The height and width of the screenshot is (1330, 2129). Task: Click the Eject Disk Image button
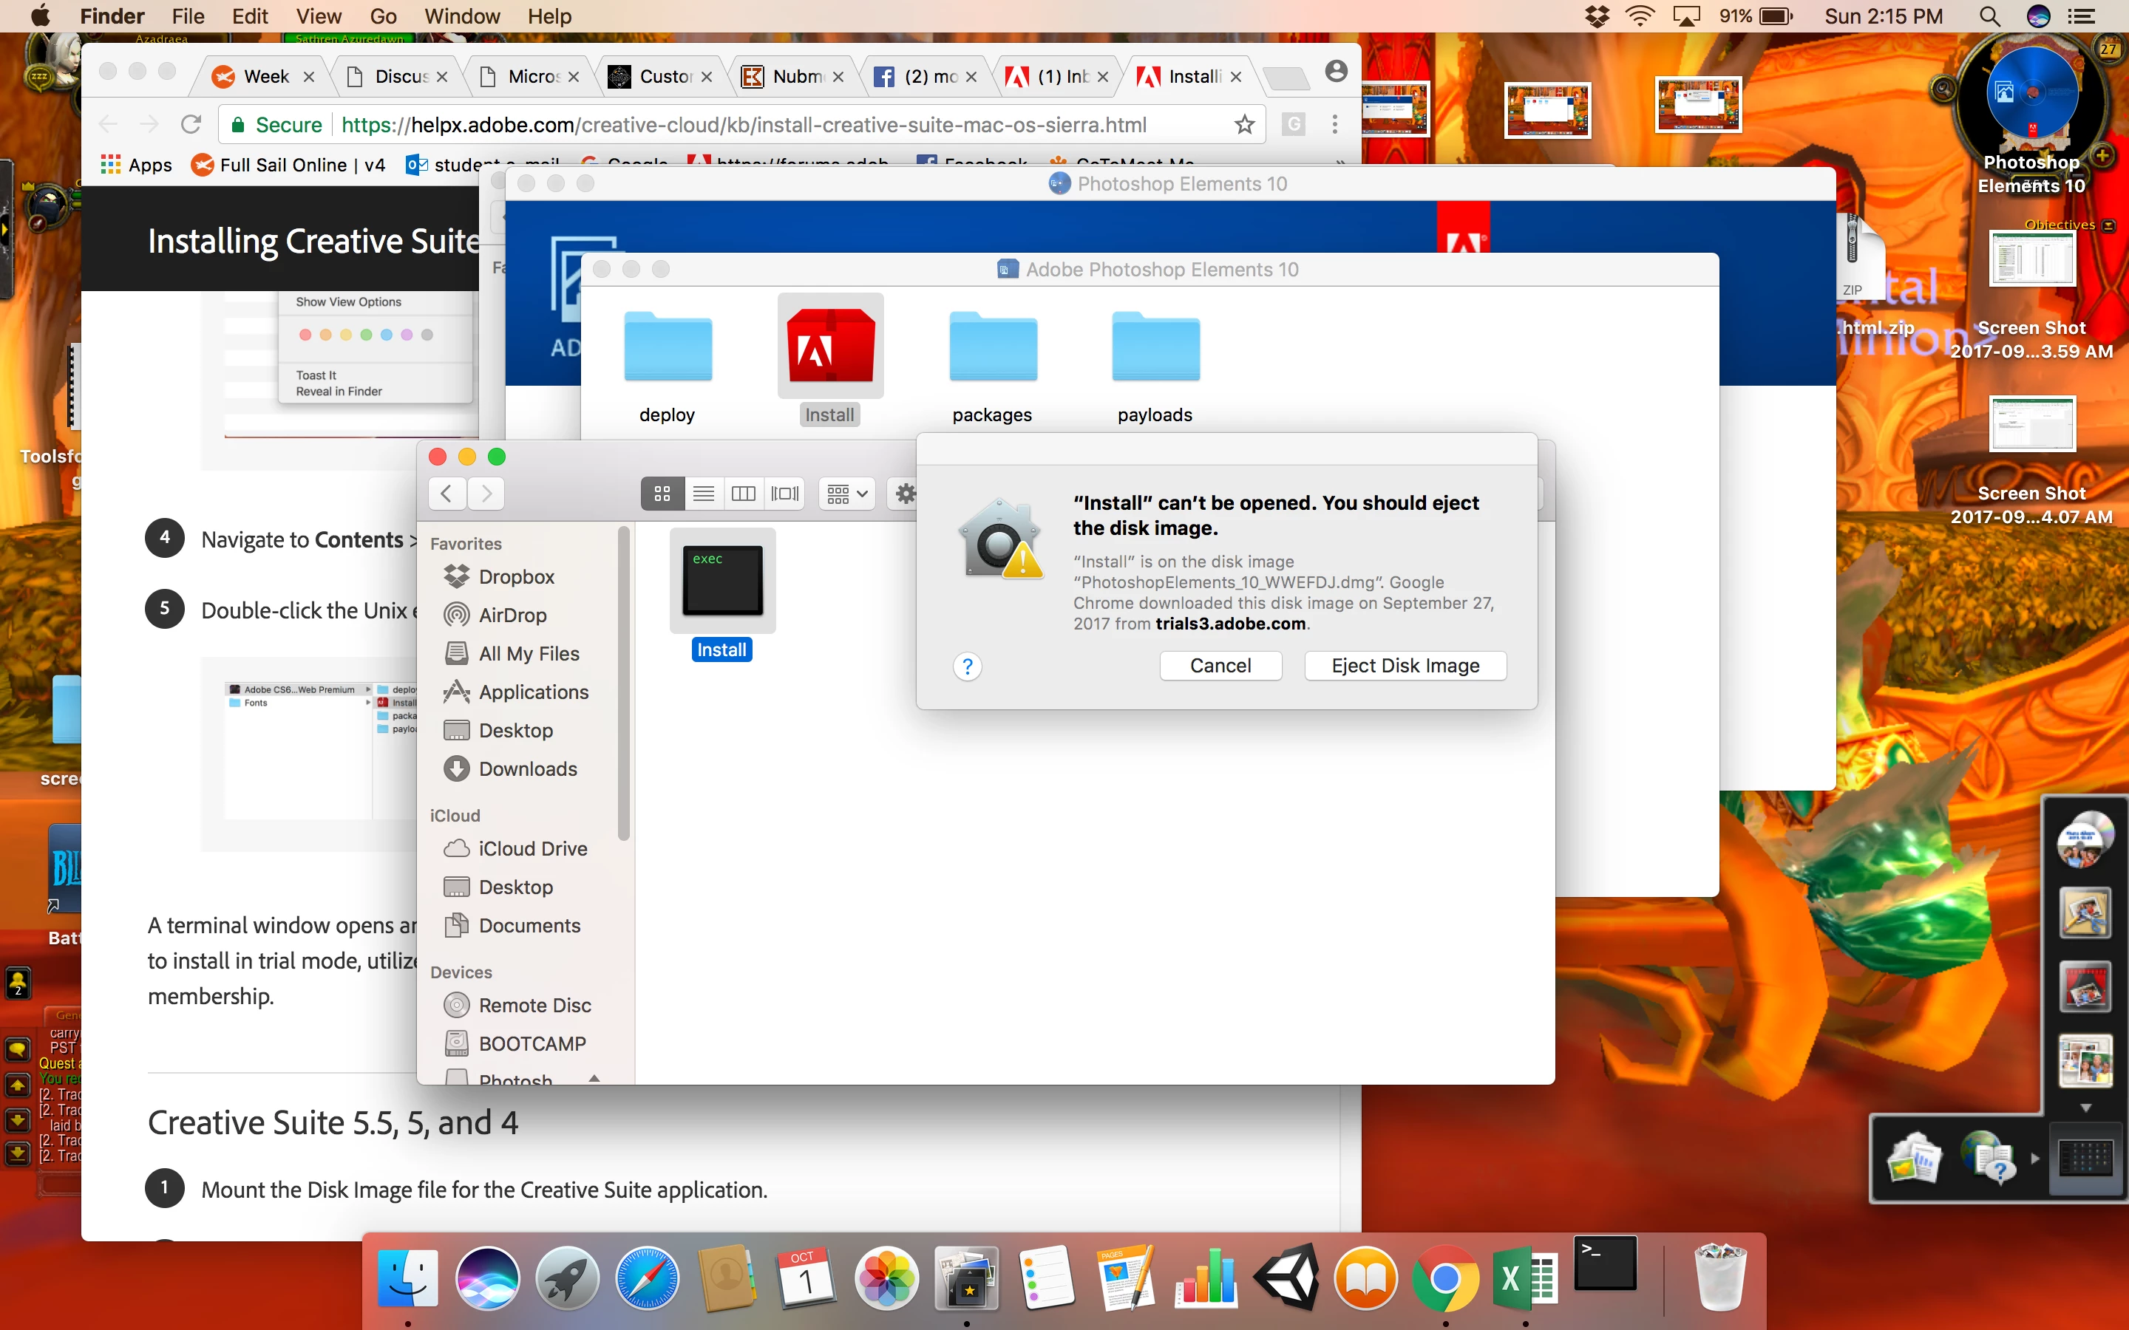(x=1405, y=666)
